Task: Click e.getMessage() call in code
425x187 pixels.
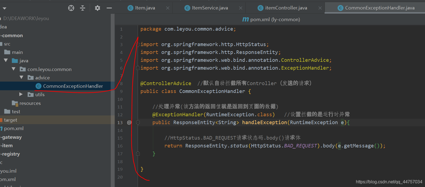Action: 358,146
